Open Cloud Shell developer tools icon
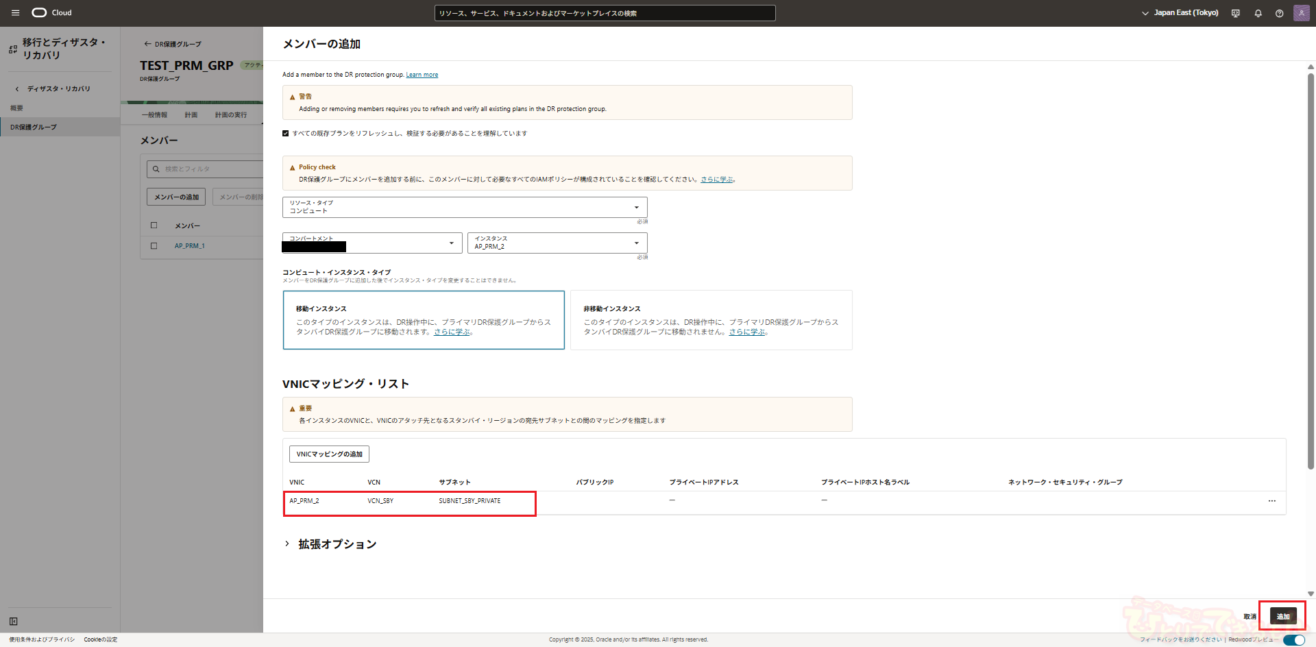This screenshot has width=1316, height=647. click(1236, 13)
